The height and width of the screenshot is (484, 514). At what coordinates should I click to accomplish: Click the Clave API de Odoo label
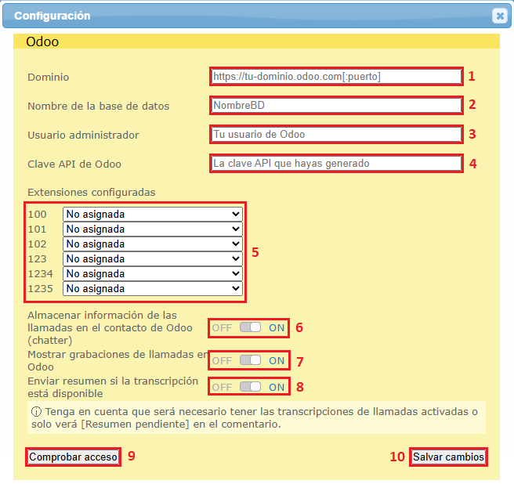point(74,164)
